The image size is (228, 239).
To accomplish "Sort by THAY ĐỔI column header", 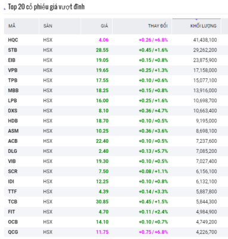I will click(x=158, y=26).
